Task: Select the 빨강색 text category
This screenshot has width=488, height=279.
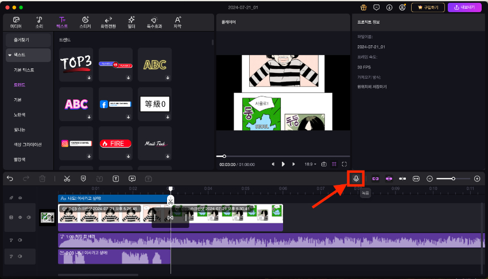Action: [20, 160]
